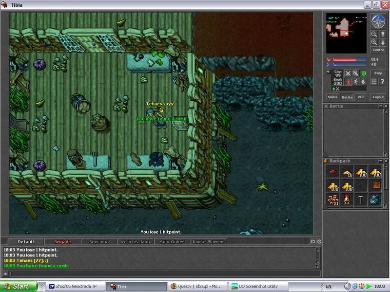390x292 pixels.
Task: Select the 10 gold coins stack
Action: click(x=347, y=172)
